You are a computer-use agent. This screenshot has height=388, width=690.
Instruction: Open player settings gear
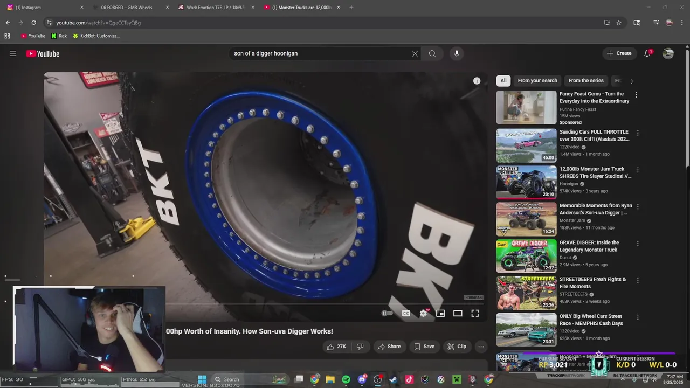(x=424, y=313)
